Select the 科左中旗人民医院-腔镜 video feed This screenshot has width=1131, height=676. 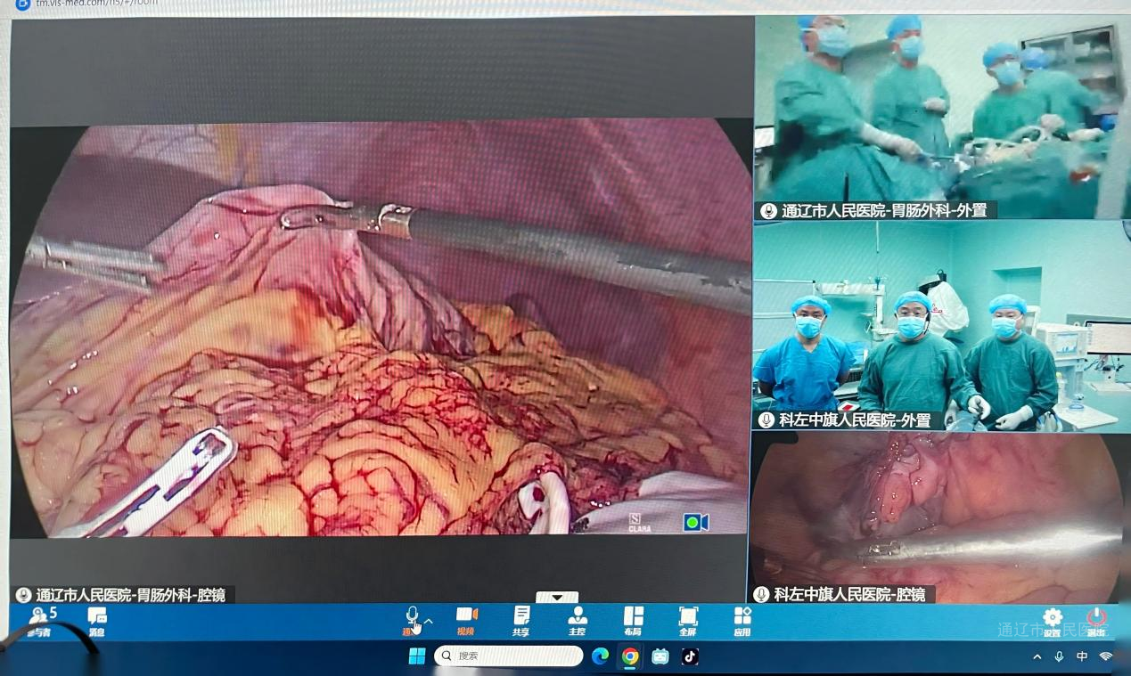[x=936, y=517]
